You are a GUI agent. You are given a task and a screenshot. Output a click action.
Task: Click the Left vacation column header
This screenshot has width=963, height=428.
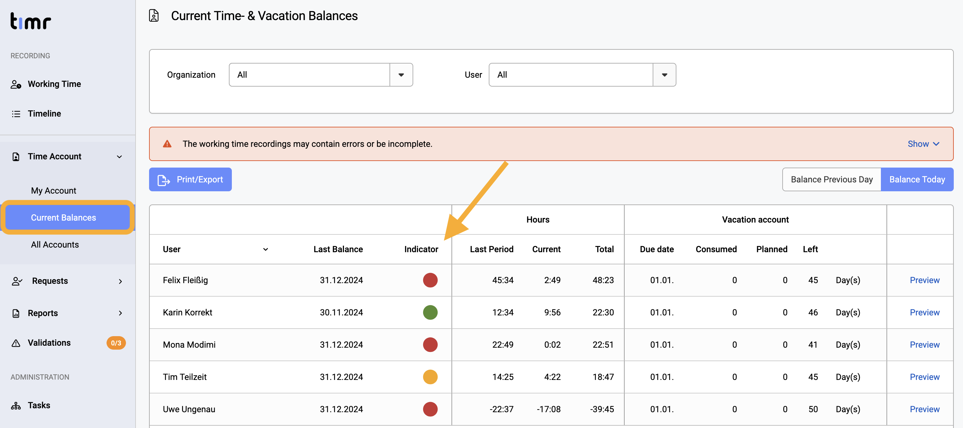pyautogui.click(x=810, y=250)
